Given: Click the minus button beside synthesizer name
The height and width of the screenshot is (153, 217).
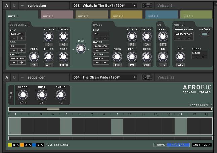Looking at the screenshot, I should 22,5.
